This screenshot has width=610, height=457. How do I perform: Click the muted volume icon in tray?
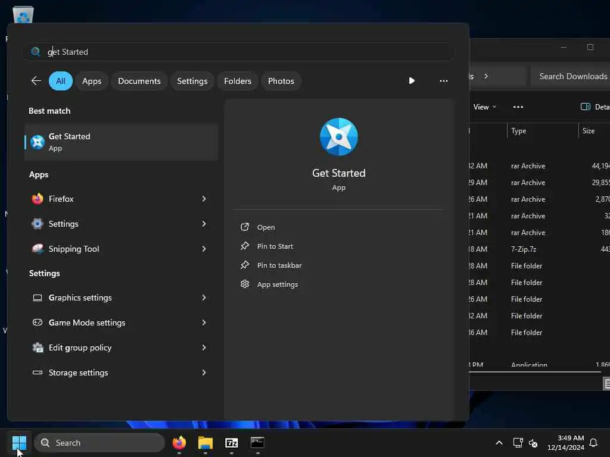[533, 443]
